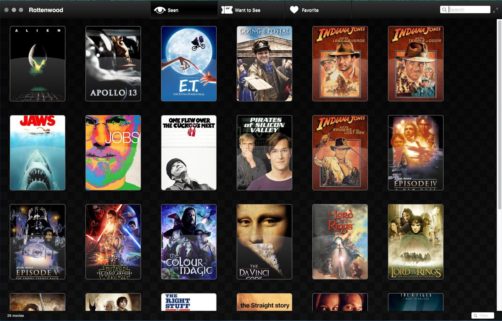Select Star Wars Episode V poster
This screenshot has height=321, width=502.
38,242
